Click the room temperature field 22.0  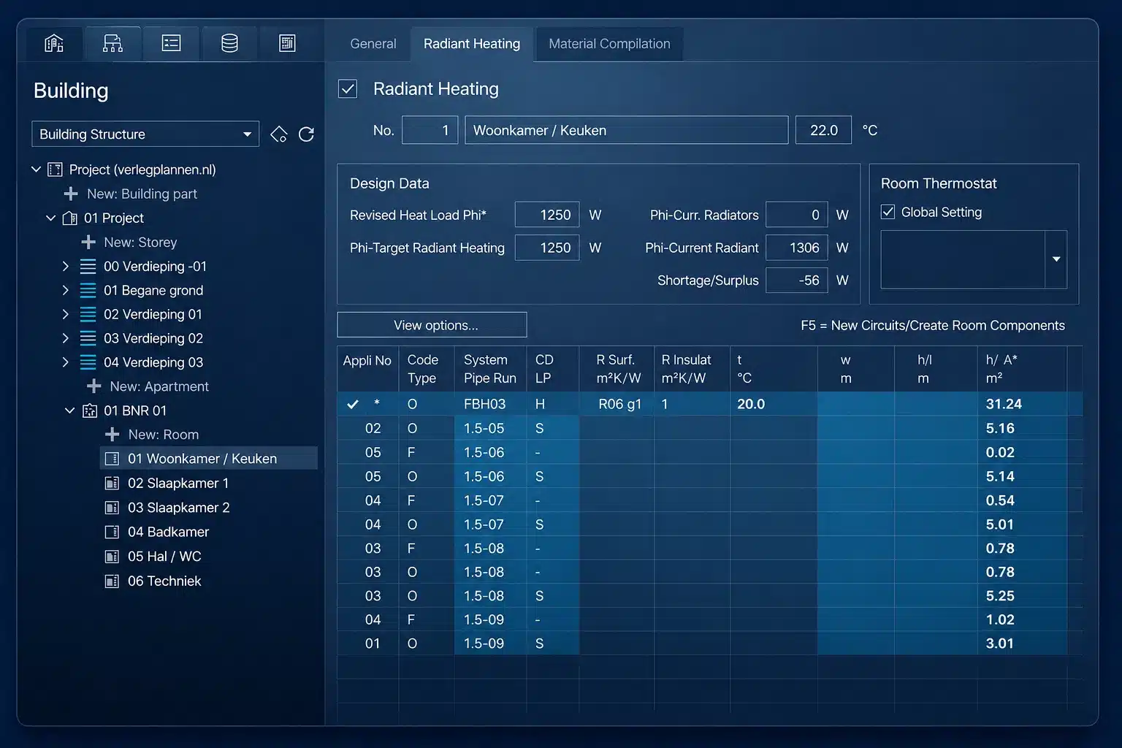(x=823, y=130)
